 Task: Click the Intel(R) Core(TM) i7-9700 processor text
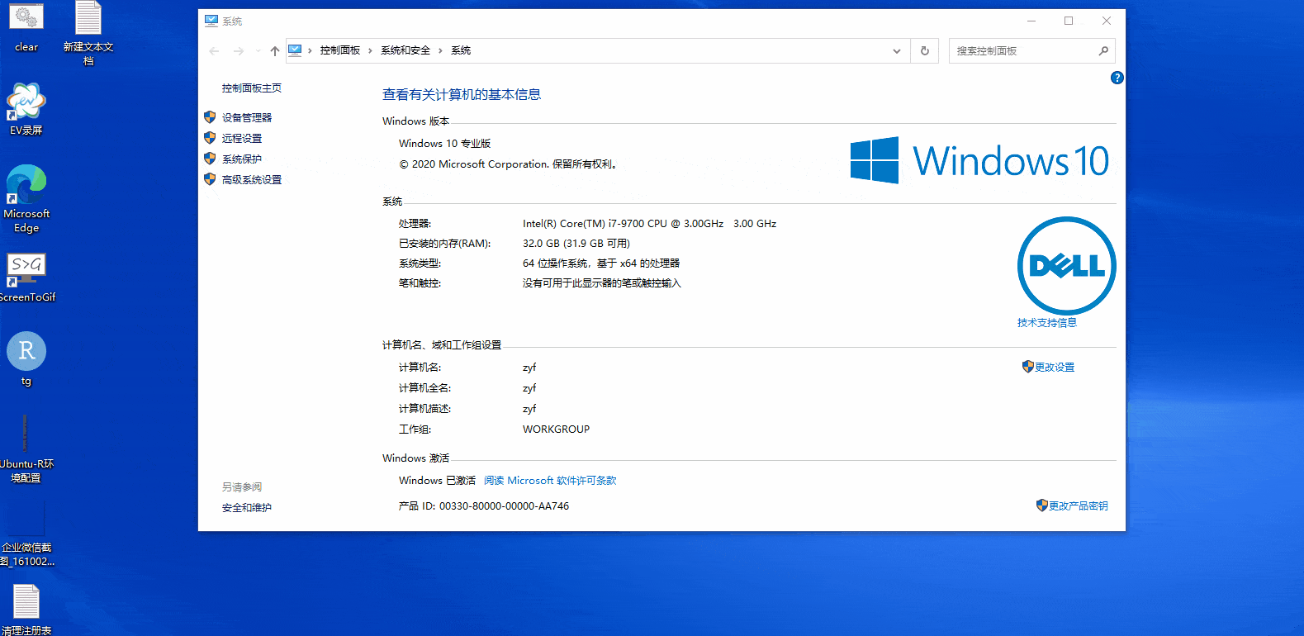tap(649, 223)
